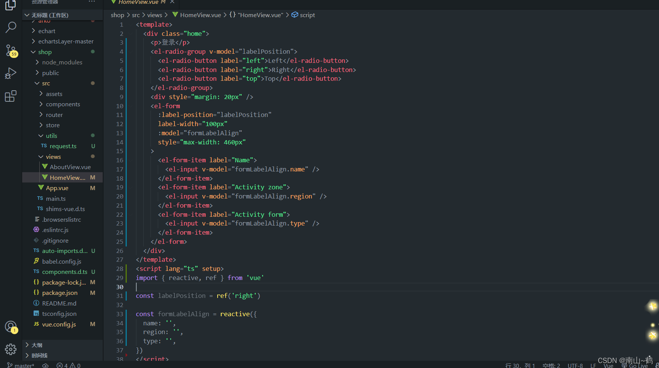Open the Accounts menu icon
Screen dimensions: 659x368
pos(11,327)
